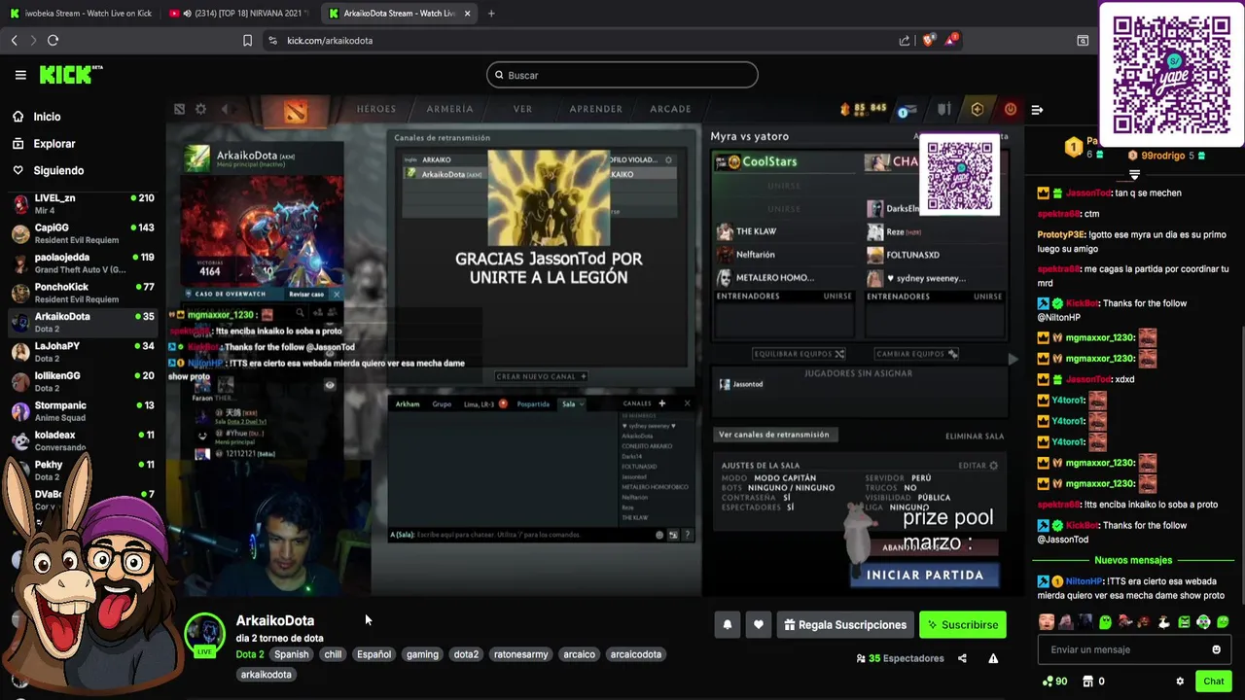Click Regala Suscripciones button
This screenshot has height=700, width=1245.
pyautogui.click(x=846, y=625)
